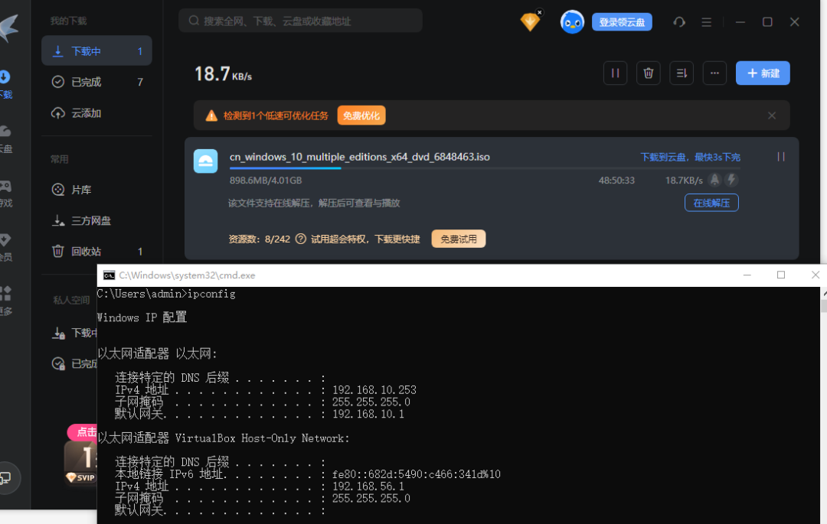Click the sort tasks toolbar button
The height and width of the screenshot is (524, 827).
tap(682, 73)
